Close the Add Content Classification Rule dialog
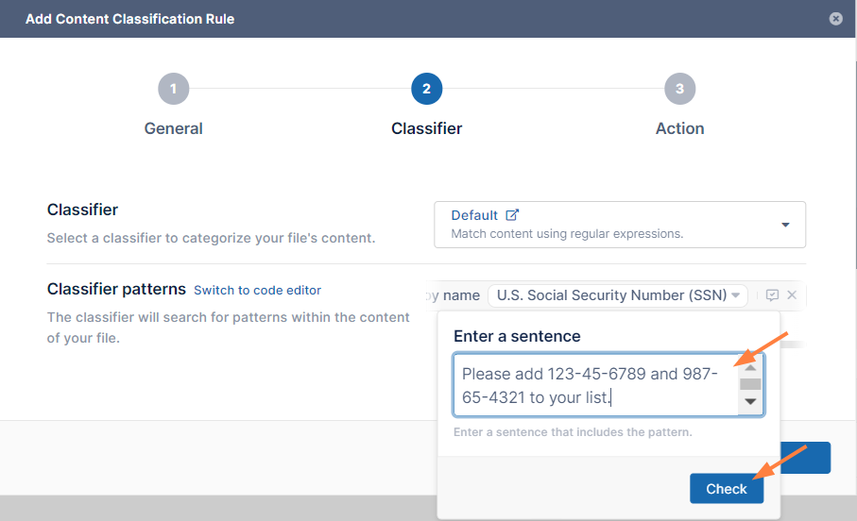 tap(835, 19)
